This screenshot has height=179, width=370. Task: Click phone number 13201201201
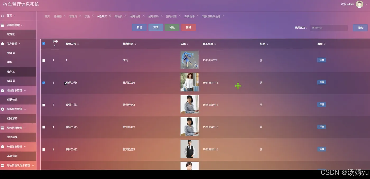211,61
